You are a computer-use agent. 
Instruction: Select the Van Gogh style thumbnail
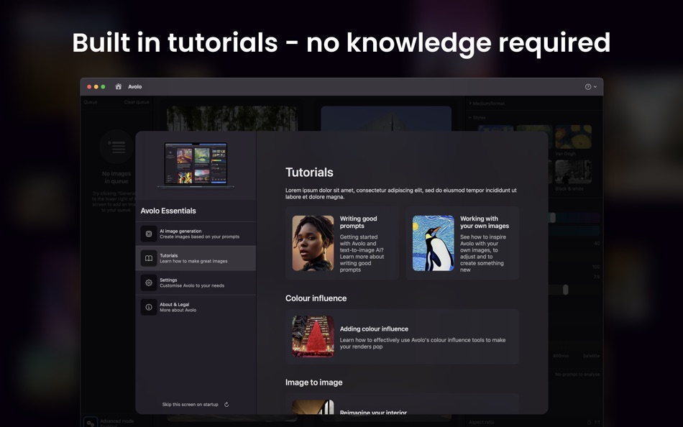click(573, 137)
